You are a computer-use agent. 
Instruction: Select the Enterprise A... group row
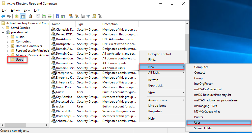95,73
